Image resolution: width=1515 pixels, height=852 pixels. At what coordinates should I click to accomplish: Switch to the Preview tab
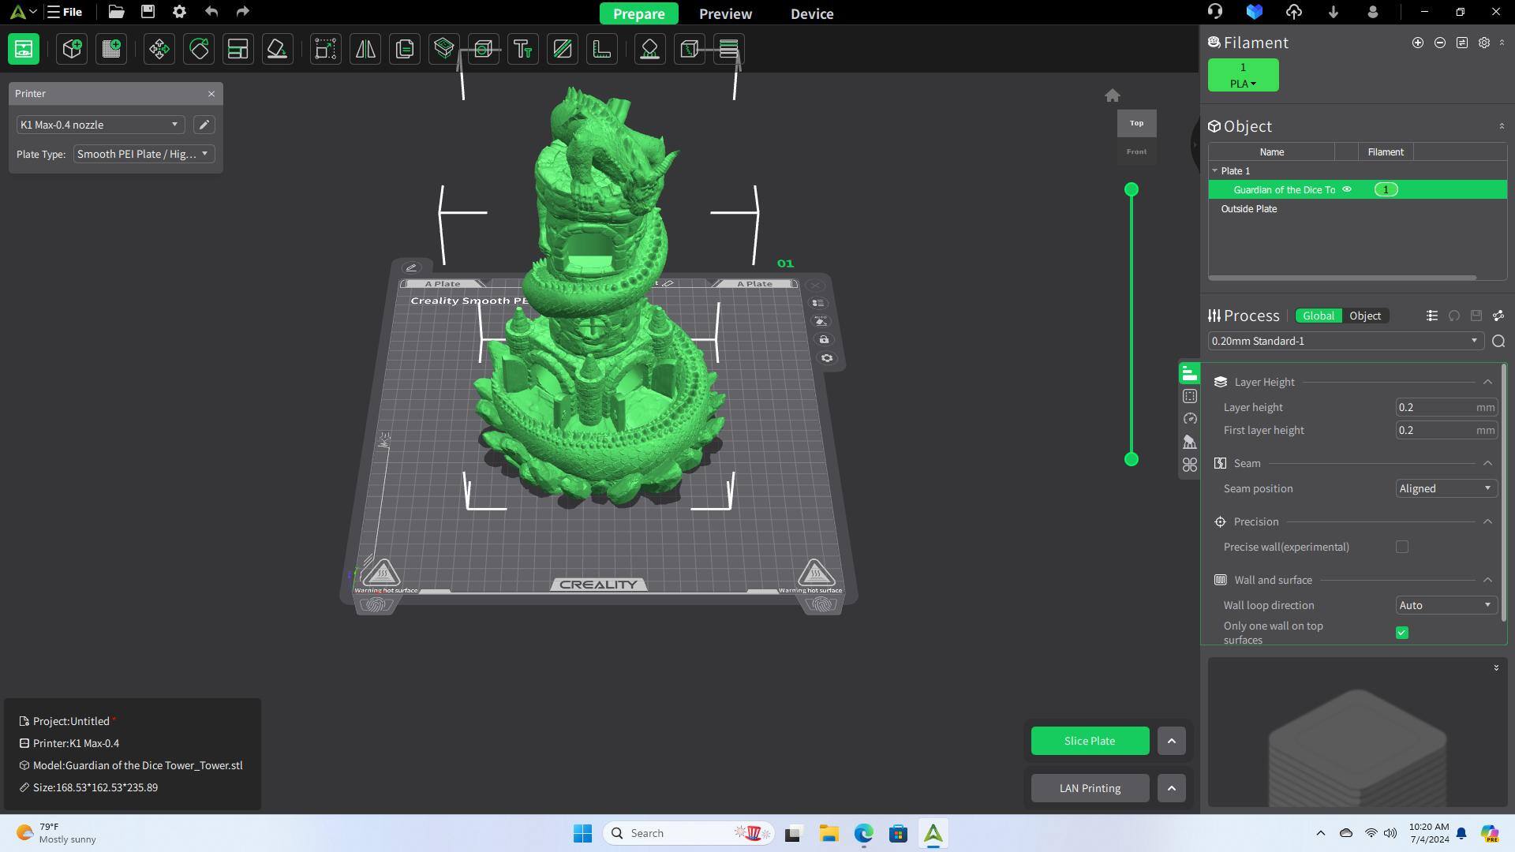coord(725,13)
